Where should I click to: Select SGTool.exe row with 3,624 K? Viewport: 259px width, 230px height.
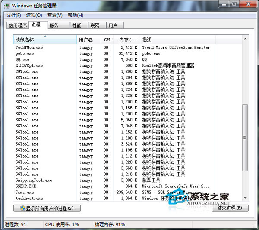[x=127, y=144]
